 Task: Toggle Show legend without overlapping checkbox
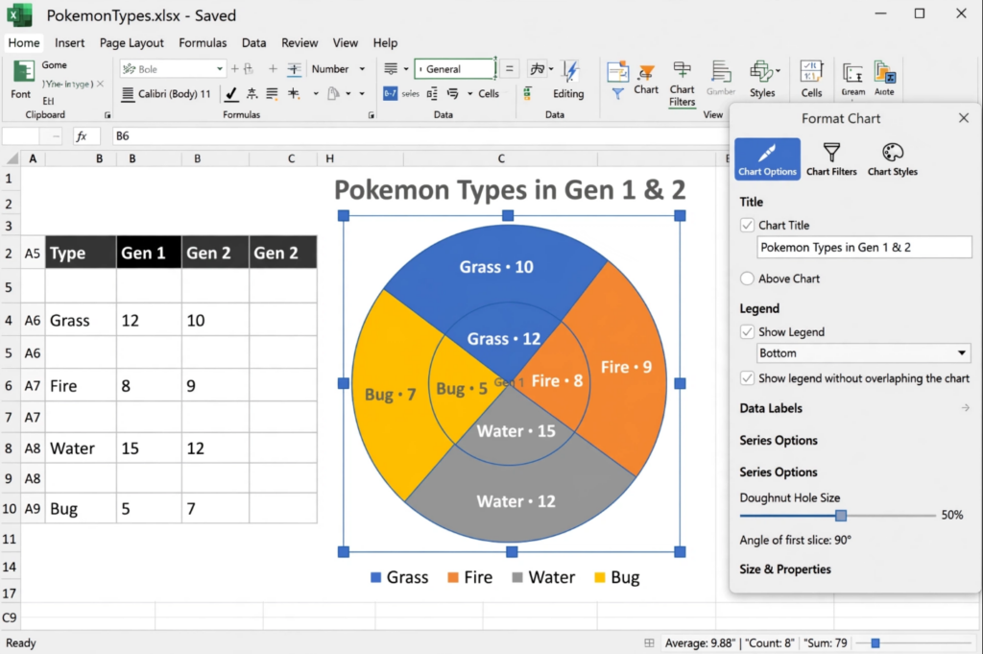(747, 378)
